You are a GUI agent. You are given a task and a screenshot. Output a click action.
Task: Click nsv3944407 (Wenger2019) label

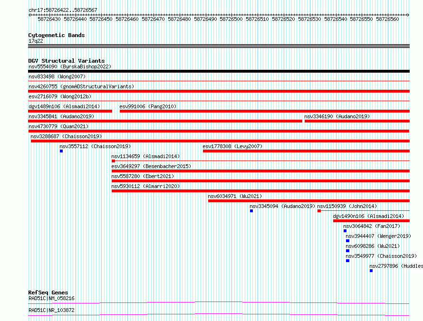(x=378, y=236)
